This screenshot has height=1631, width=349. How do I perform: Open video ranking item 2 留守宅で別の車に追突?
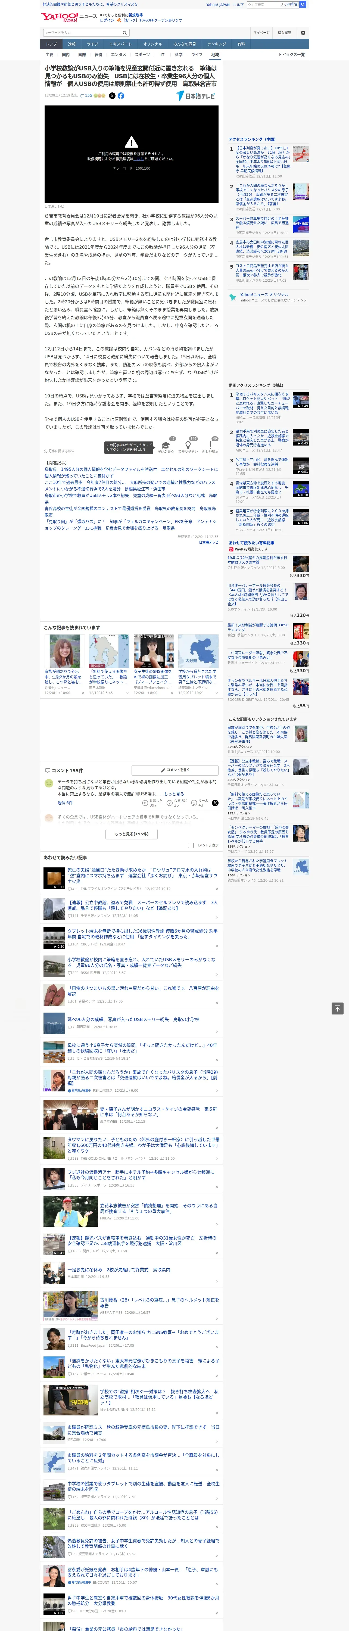click(269, 441)
